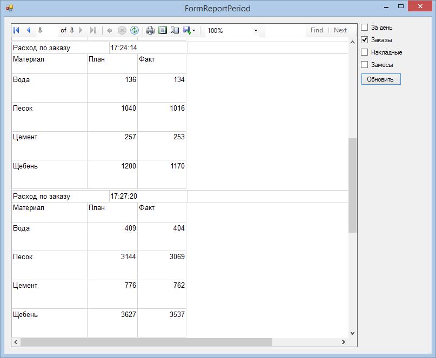Select the fact value 134
436x358 pixels.
click(x=179, y=79)
